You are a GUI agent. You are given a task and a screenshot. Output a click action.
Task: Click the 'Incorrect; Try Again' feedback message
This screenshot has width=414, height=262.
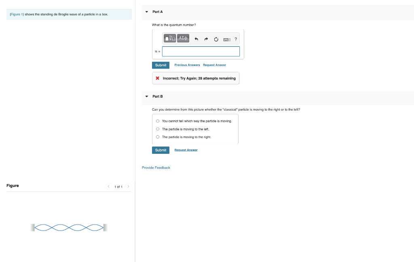coord(196,78)
